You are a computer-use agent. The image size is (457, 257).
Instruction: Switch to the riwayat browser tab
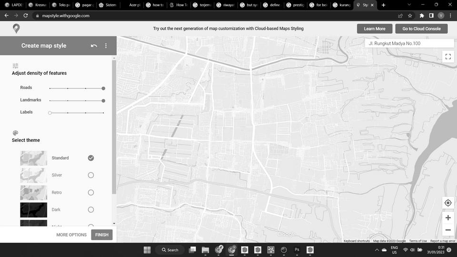tap(225, 5)
